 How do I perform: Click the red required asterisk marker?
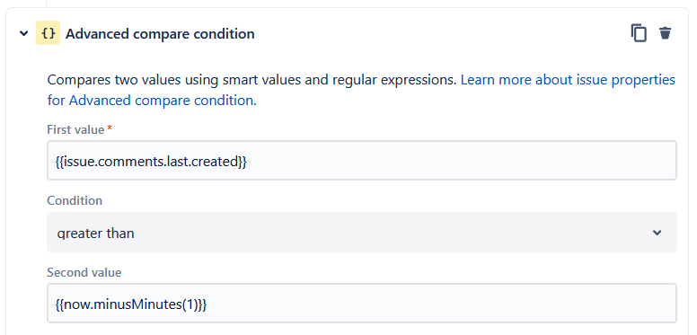tap(110, 128)
